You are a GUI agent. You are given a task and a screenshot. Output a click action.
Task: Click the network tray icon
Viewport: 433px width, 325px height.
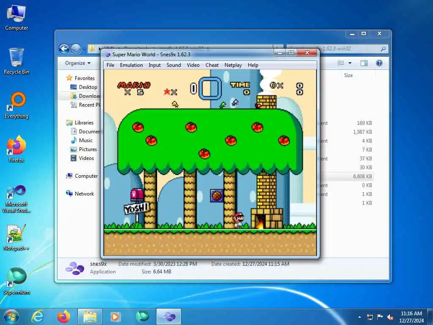[x=370, y=317]
